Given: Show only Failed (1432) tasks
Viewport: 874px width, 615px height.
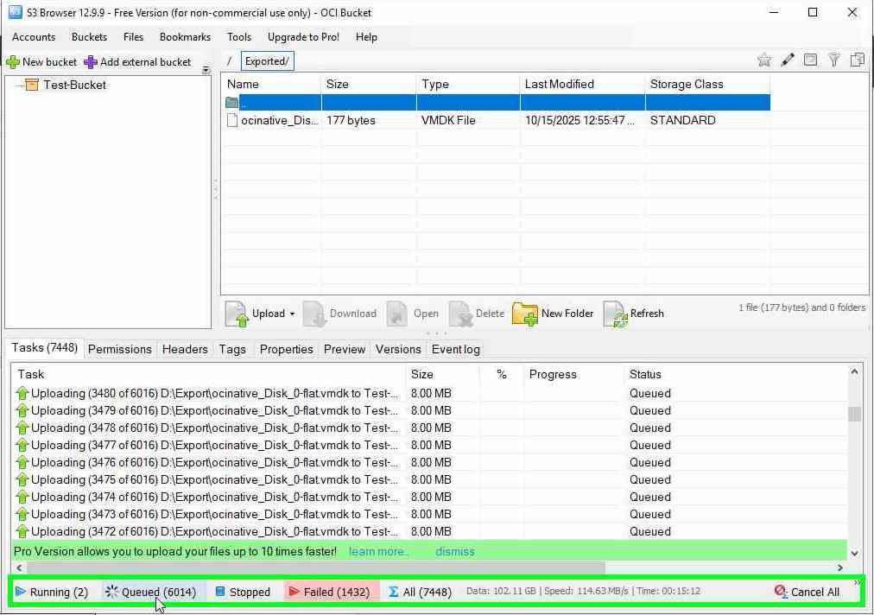Looking at the screenshot, I should (x=329, y=592).
